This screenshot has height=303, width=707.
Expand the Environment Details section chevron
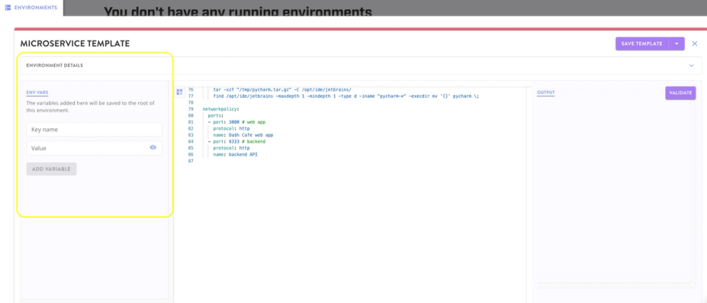tap(691, 65)
